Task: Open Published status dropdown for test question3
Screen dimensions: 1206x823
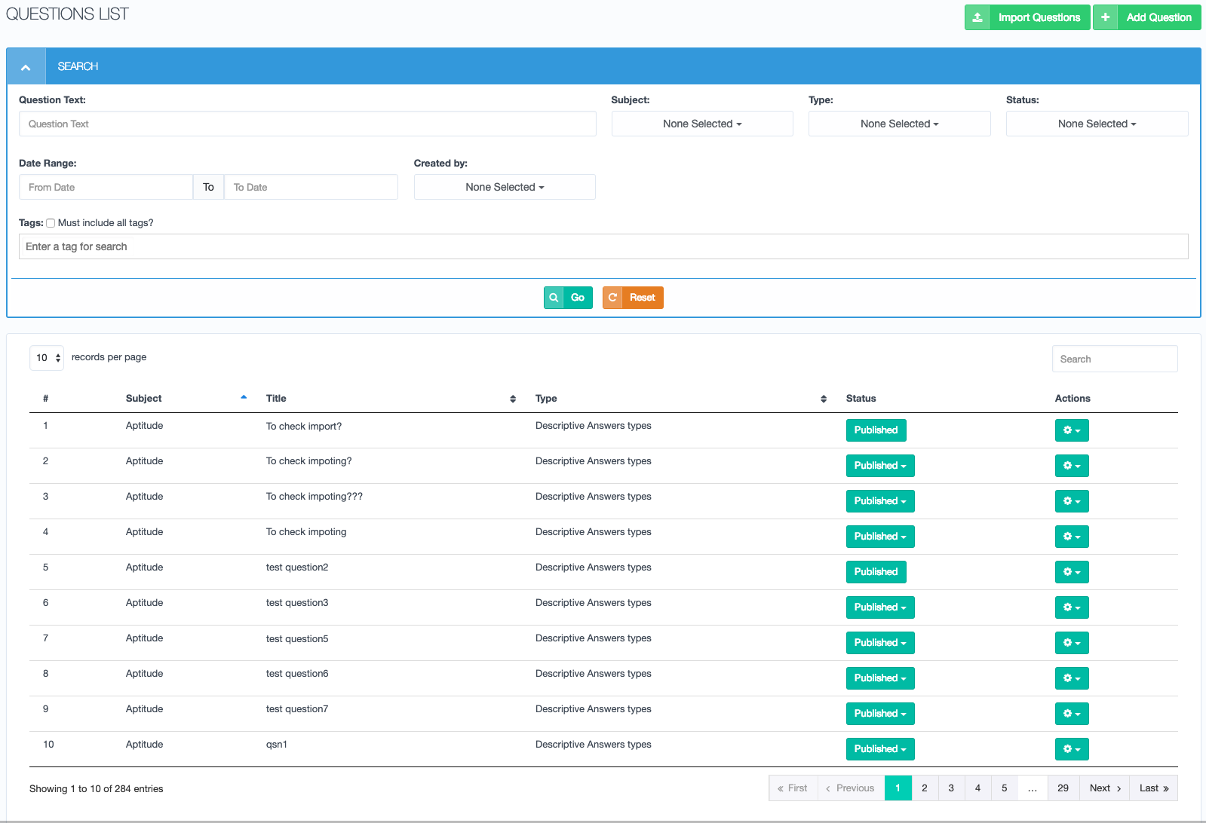Action: pyautogui.click(x=879, y=607)
